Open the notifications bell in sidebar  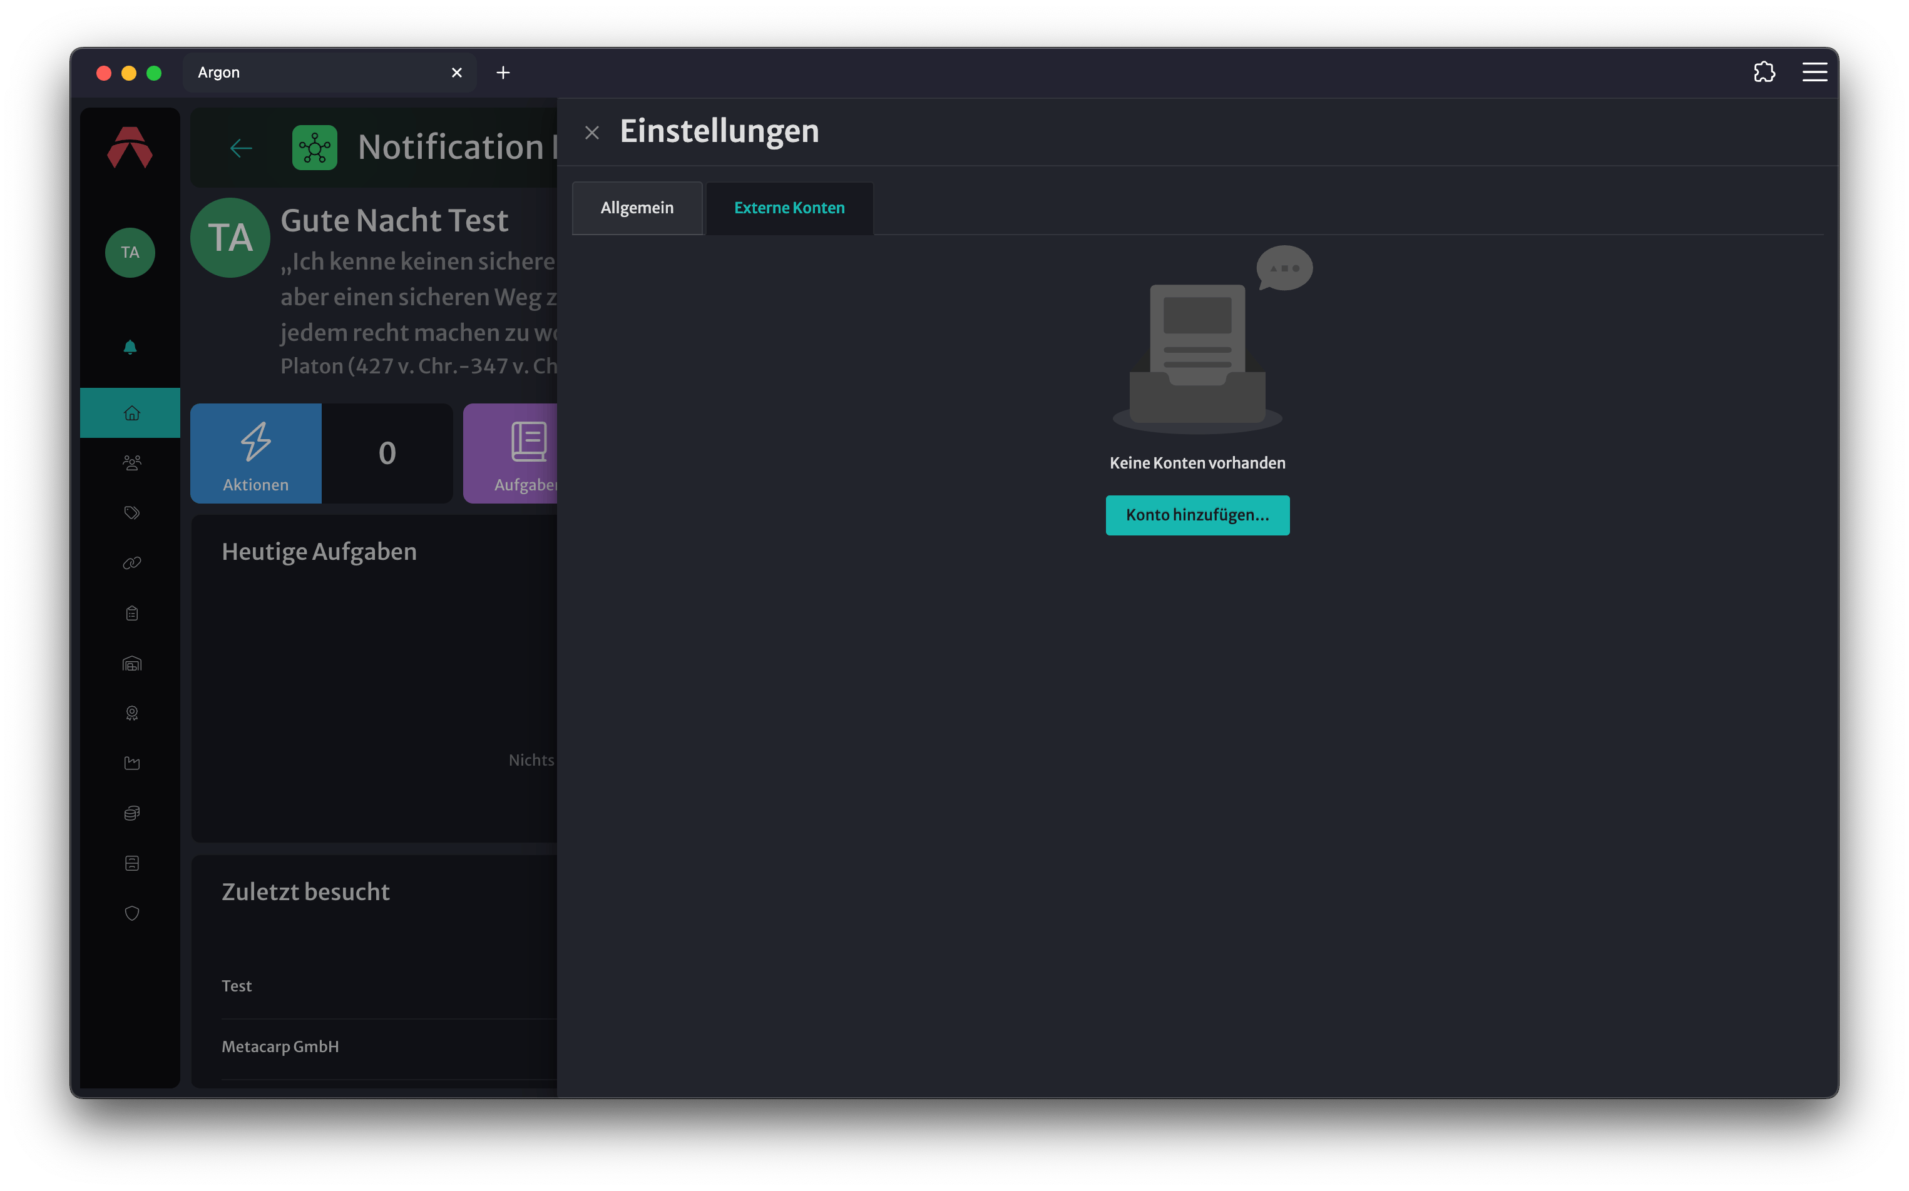click(130, 347)
